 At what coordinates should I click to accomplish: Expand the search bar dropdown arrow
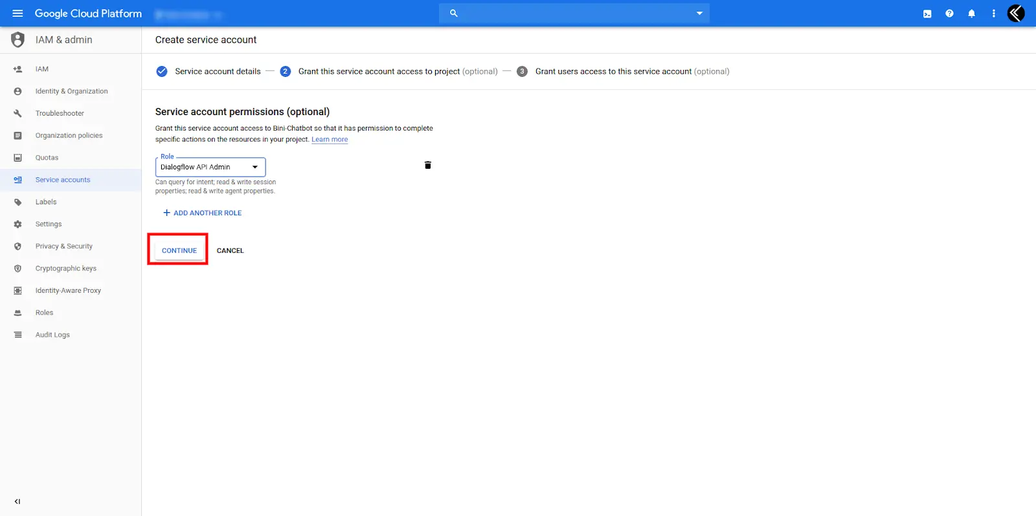[699, 14]
